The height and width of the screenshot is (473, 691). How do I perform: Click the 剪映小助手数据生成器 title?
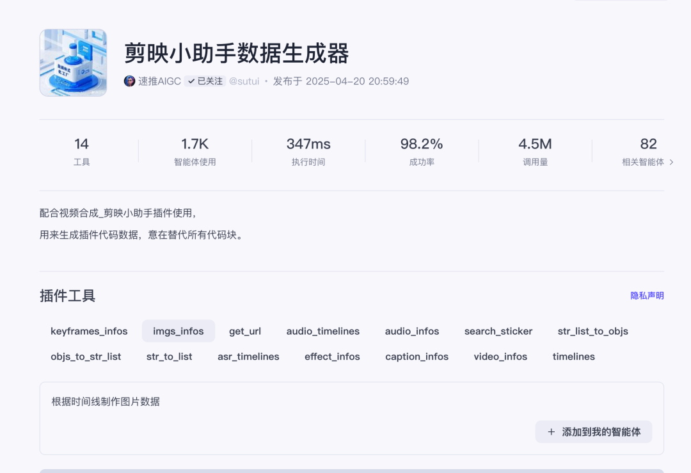237,53
